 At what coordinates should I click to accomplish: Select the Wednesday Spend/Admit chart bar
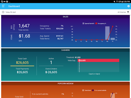[107, 33]
